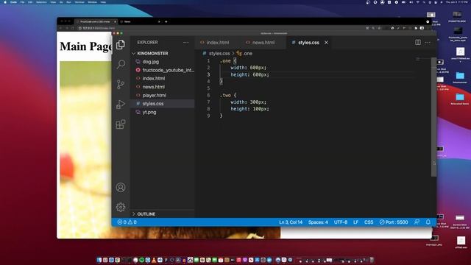Open player.html in the file explorer
This screenshot has height=265, width=471.
[154, 95]
